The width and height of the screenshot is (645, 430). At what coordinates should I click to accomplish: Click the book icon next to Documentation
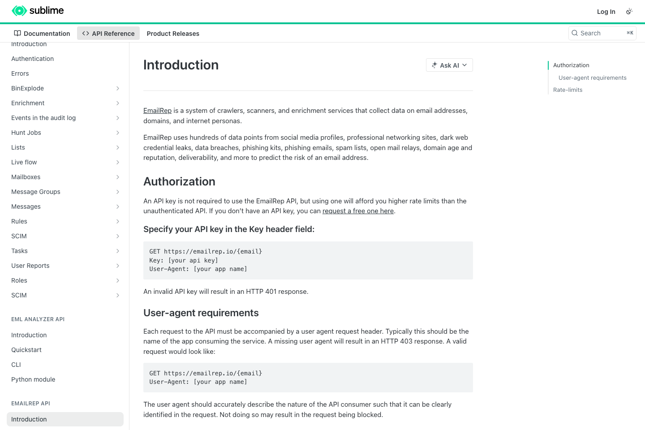[x=17, y=33]
